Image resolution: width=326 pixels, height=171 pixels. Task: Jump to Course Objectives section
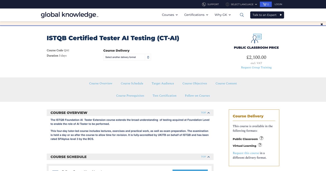[x=195, y=83]
